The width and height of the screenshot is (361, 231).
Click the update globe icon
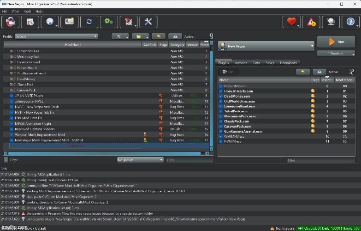coord(331,22)
